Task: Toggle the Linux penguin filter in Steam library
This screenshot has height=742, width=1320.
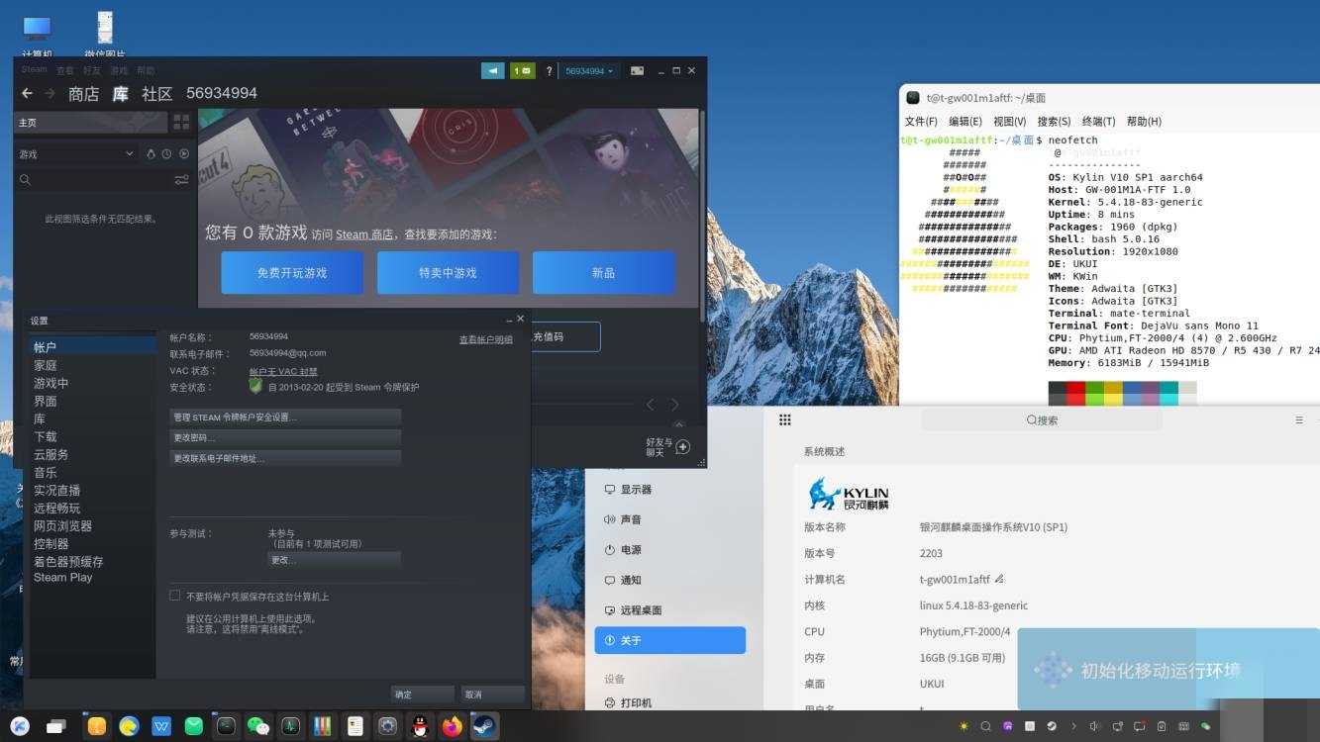Action: coord(152,154)
